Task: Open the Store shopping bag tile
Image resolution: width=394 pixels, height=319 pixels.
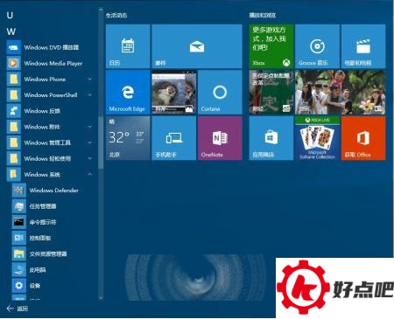Action: click(x=271, y=138)
